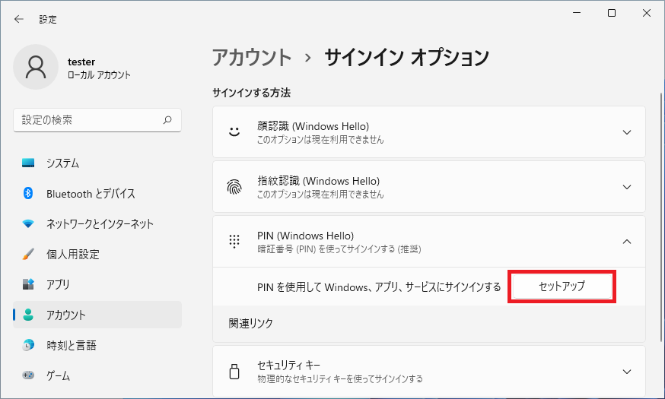Collapse PIN (Windows Hello) chevron
665x399 pixels.
(x=626, y=242)
